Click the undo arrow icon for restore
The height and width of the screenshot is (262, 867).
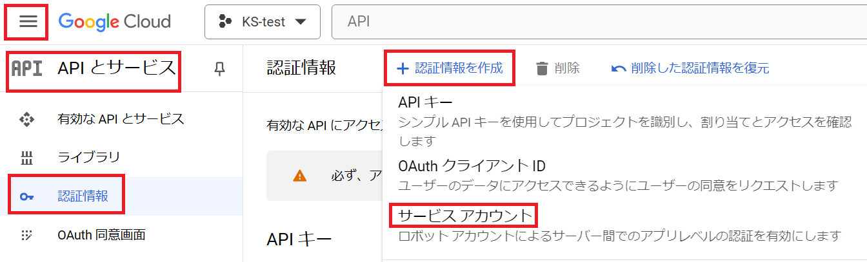(x=618, y=68)
